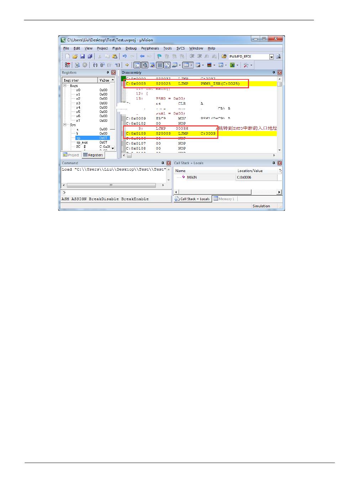This screenshot has width=338, height=484.
Task: Open the Serial windows dropdown button
Action: (199, 65)
